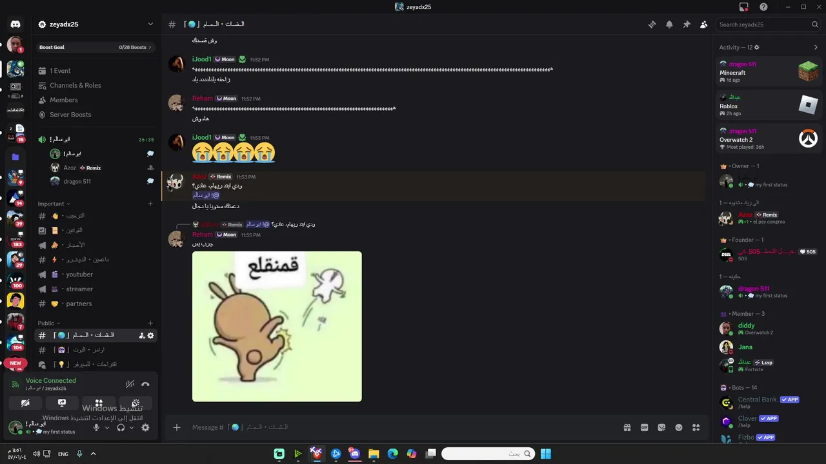Mute microphone in user panel
The height and width of the screenshot is (464, 826).
[96, 427]
